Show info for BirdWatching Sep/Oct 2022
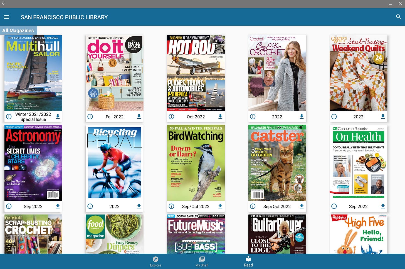 [171, 206]
